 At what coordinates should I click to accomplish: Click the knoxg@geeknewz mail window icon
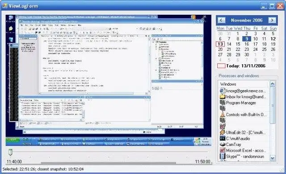point(223,91)
